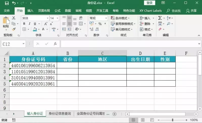Viewport: 202px width, 123px height.
Task: Click the 共享 share button
Action: click(191, 11)
